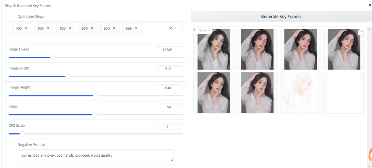Open the fourth output thumbnail in top row
The image size is (372, 168).
point(344,49)
